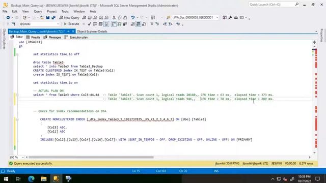Image resolution: width=326 pixels, height=183 pixels.
Task: Click the Cut scissors icon
Action: (x=114, y=18)
